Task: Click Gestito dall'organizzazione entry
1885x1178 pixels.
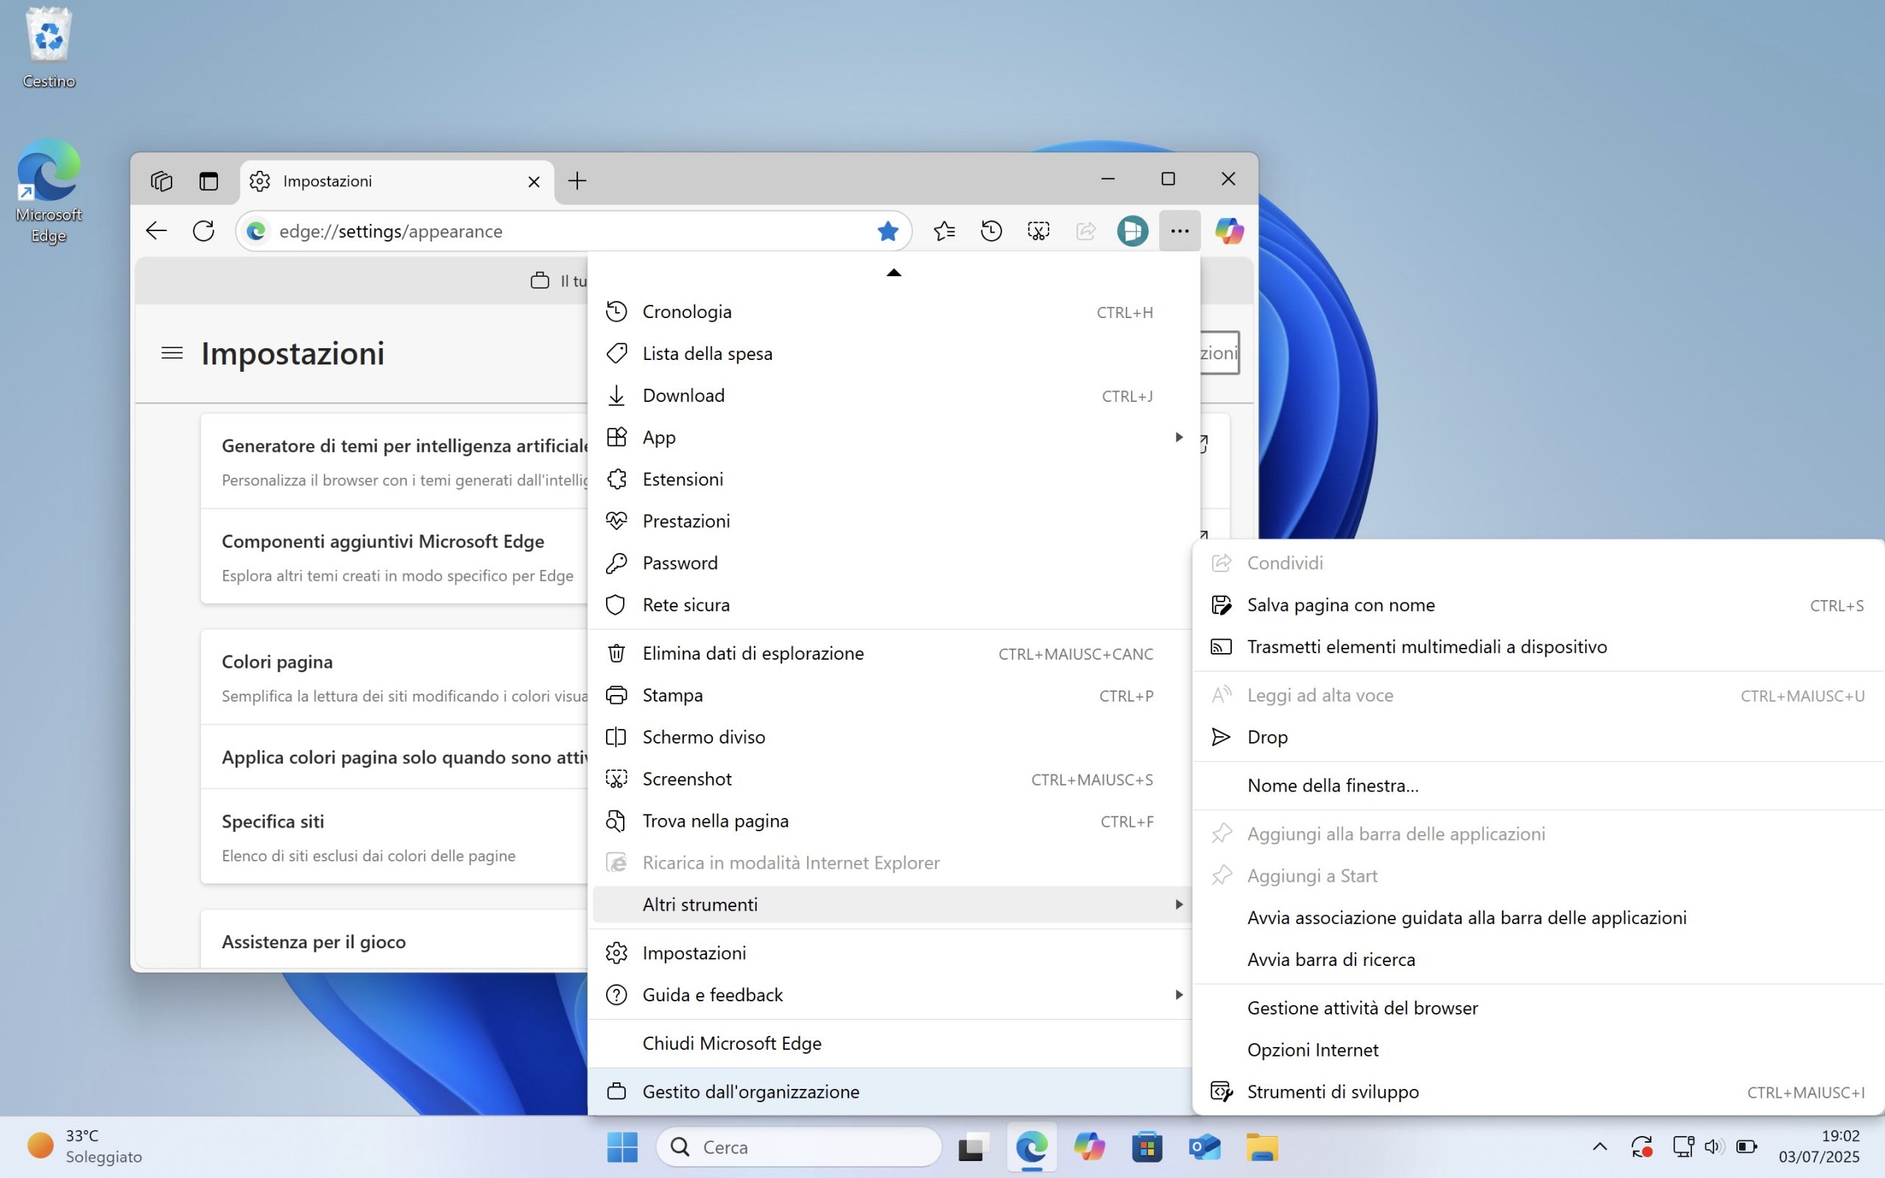Action: (889, 1092)
